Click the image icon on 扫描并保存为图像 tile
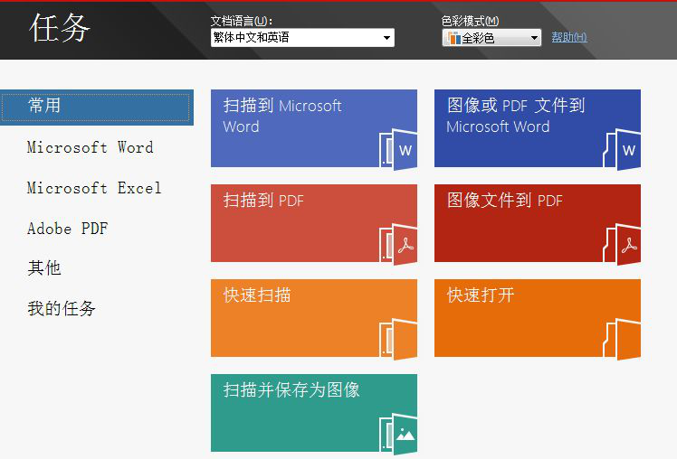 (x=398, y=434)
